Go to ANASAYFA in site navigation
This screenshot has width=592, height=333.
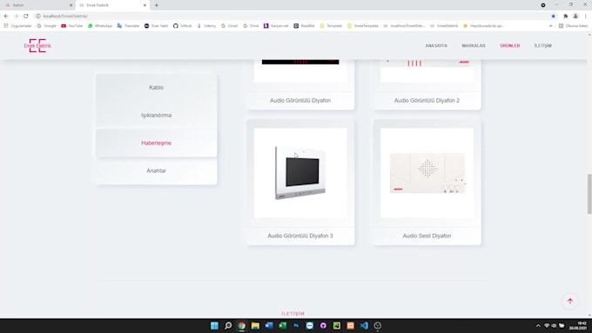436,45
